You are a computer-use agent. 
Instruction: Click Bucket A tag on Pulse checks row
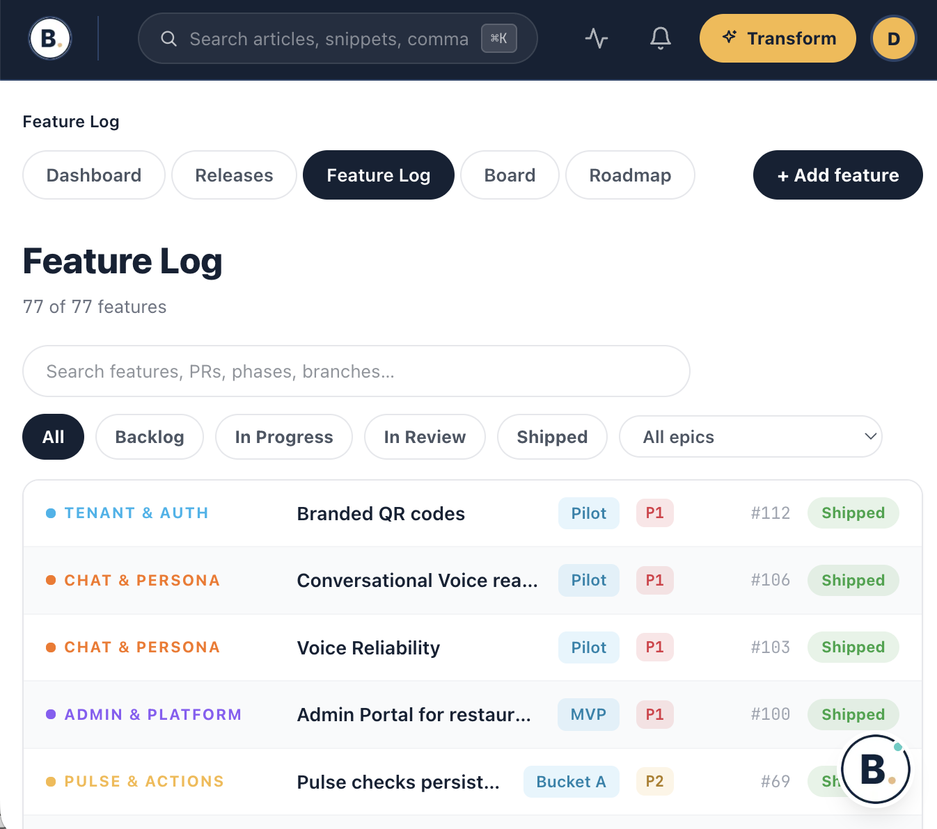coord(572,782)
